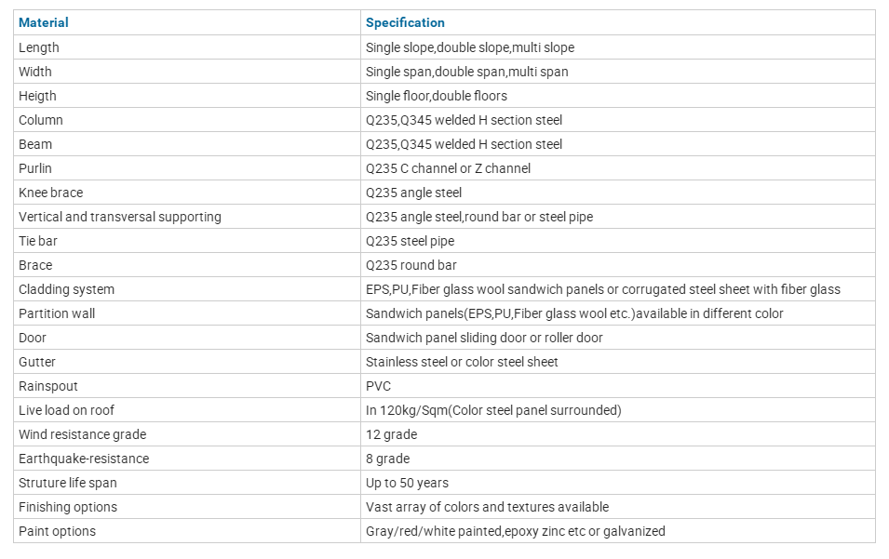Click Vertical and transversal supporting cell
Screen dimensions: 889x559
tap(120, 217)
